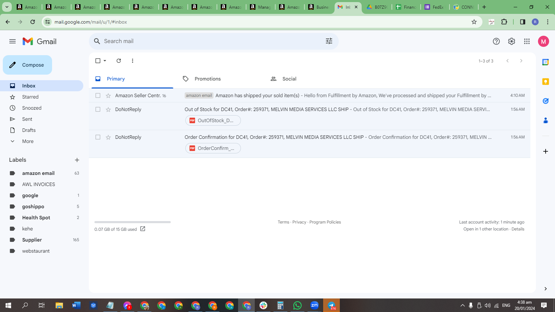The height and width of the screenshot is (312, 555).
Task: Toggle the Chrome side panel button
Action: 523,22
